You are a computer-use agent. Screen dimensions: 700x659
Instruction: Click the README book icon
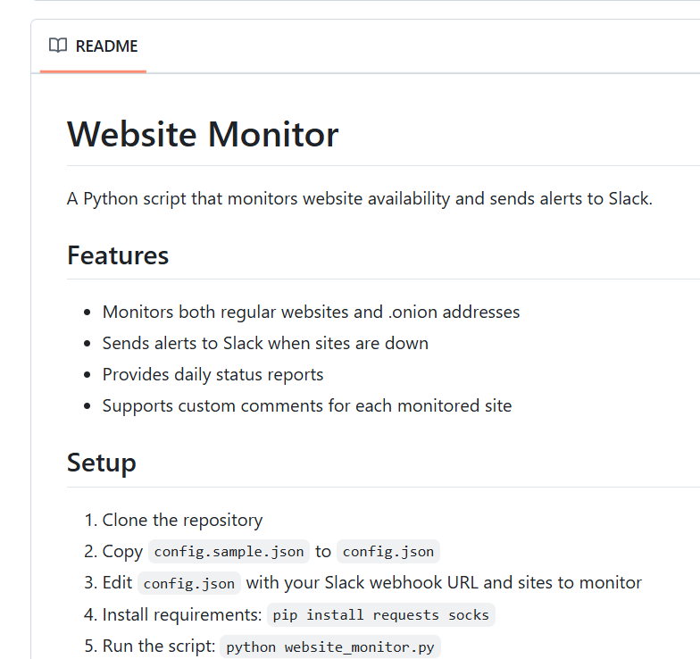coord(58,46)
